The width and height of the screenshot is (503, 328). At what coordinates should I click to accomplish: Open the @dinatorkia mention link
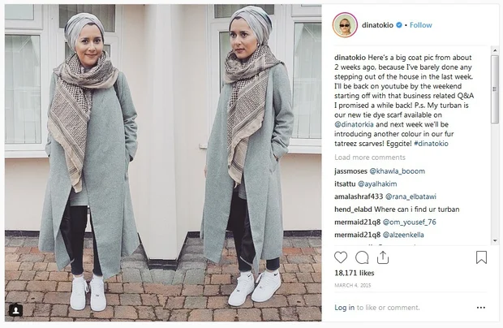[354, 124]
